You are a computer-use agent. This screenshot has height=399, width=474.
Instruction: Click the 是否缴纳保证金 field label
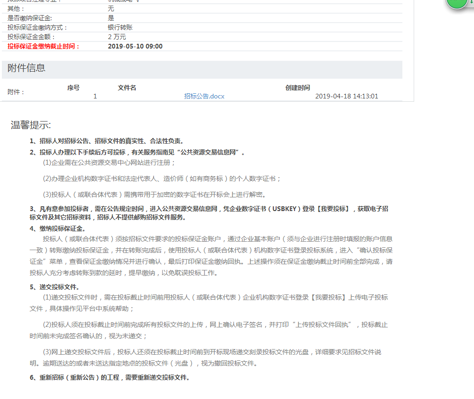[31, 18]
